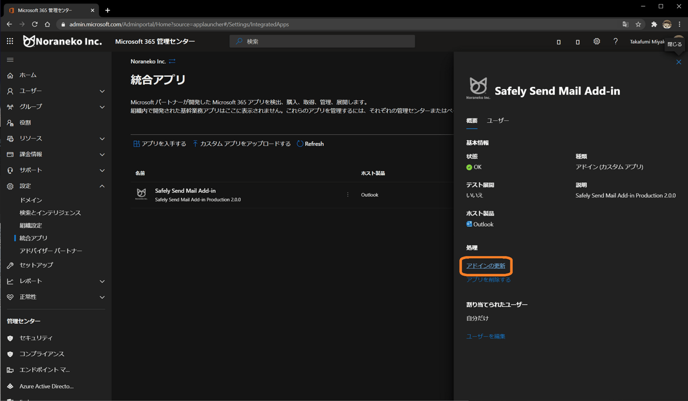This screenshot has height=401, width=688.
Task: Open 検索とインテリジェンス settings page
Action: tap(50, 213)
